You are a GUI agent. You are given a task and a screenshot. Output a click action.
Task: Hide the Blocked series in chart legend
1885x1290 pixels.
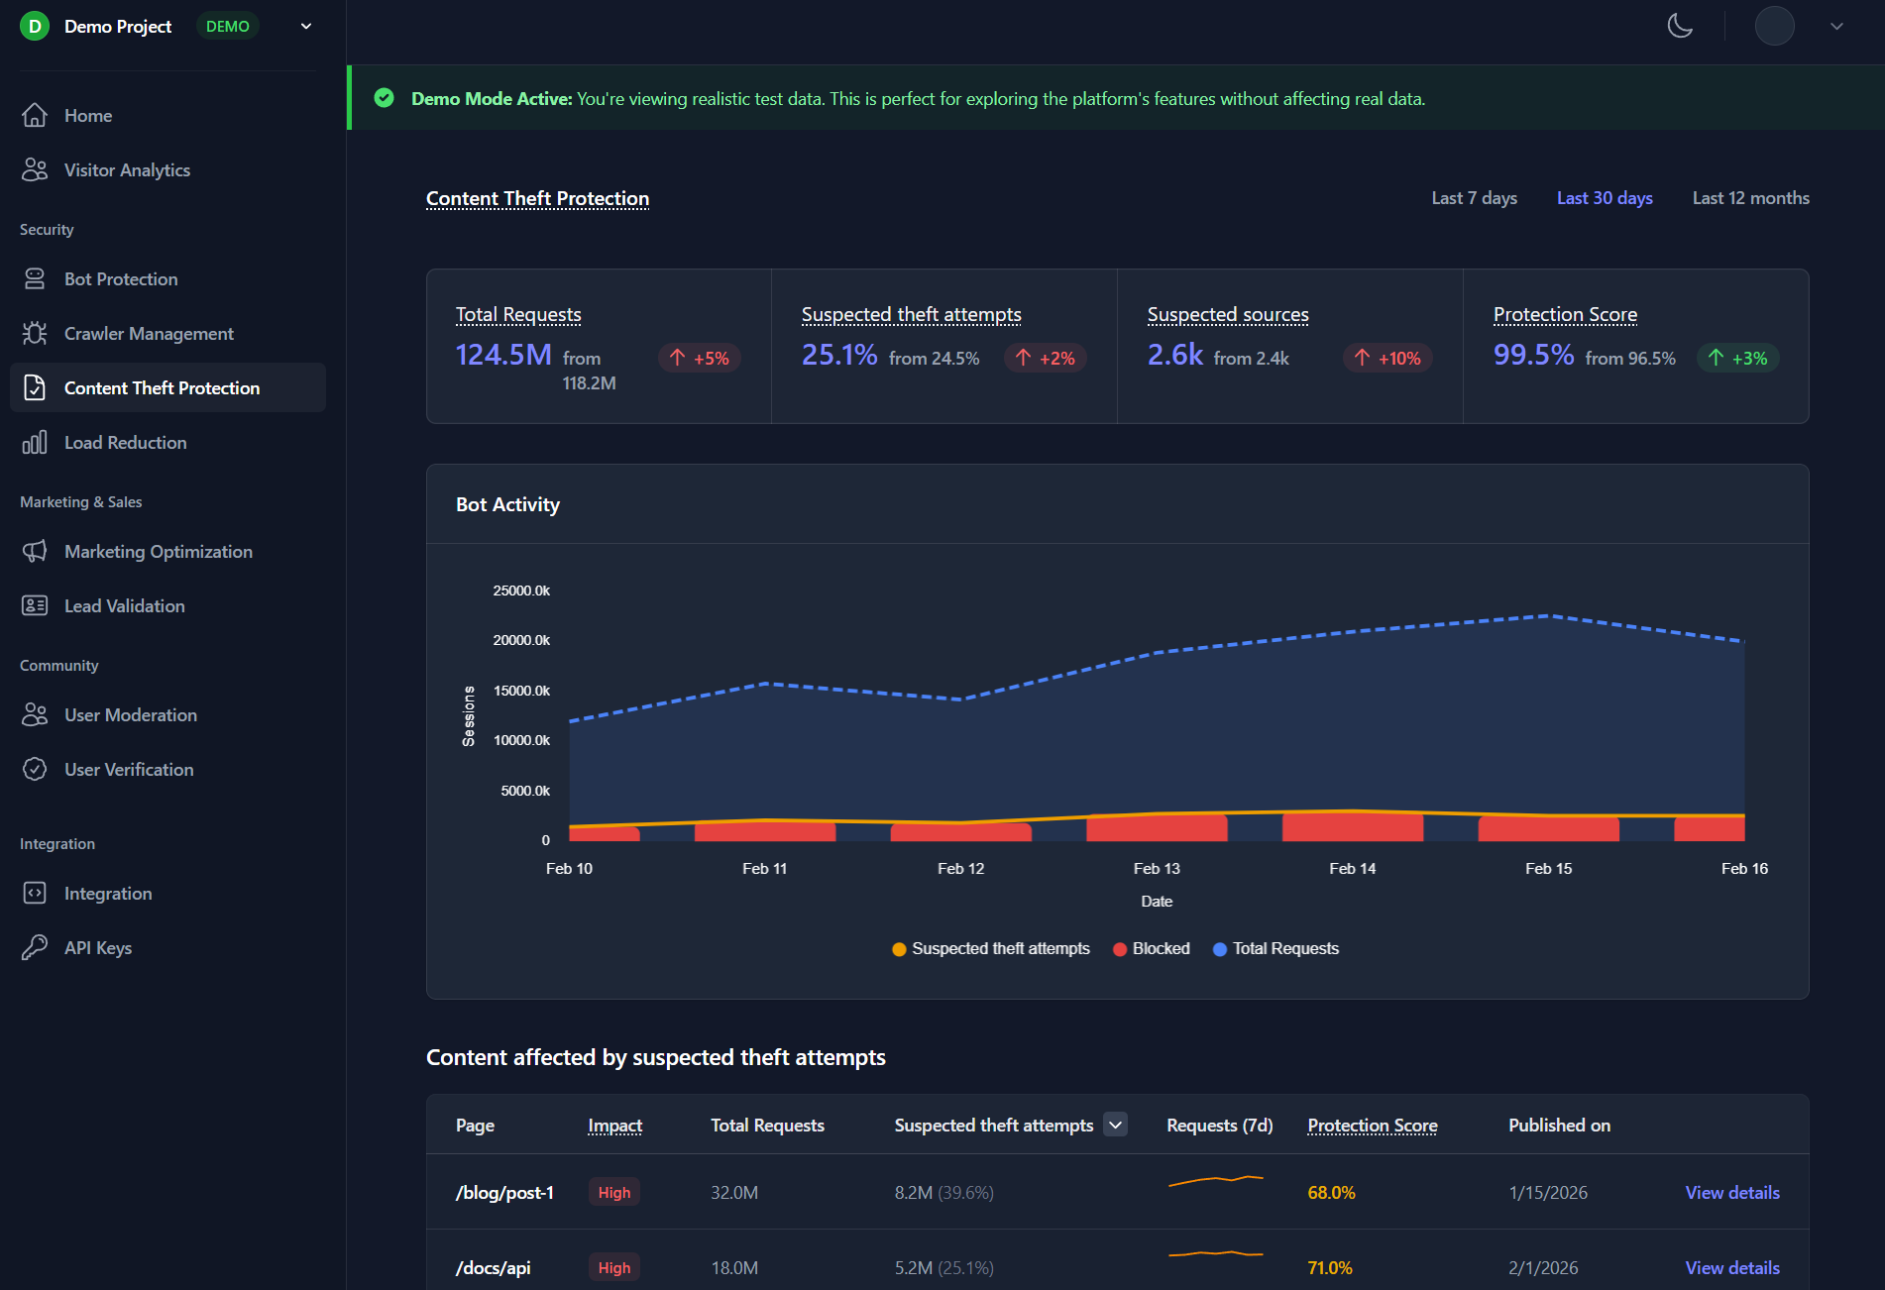click(x=1152, y=949)
